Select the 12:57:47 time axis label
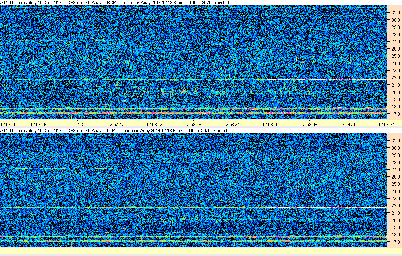The width and height of the screenshot is (402, 256). 116,125
